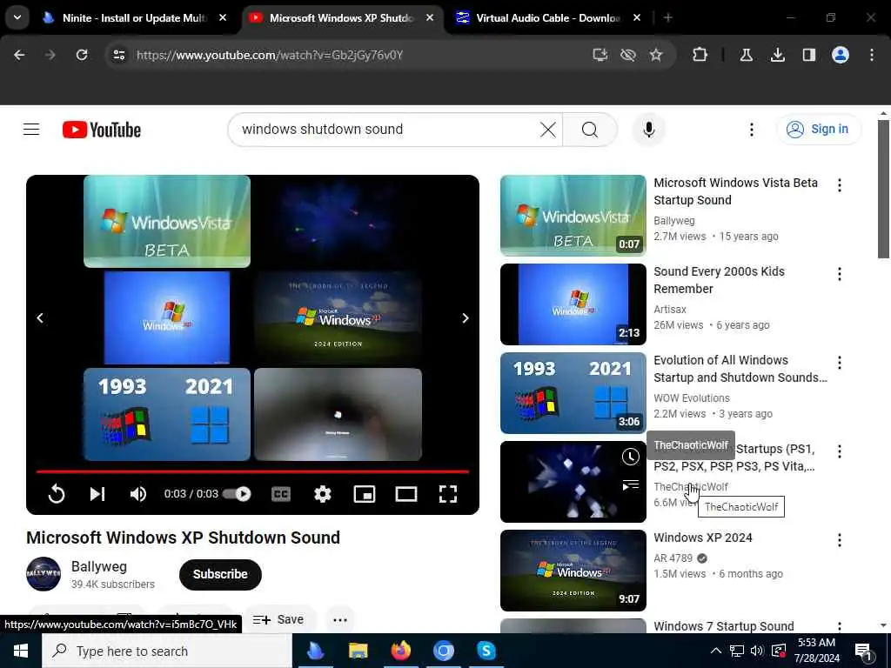The width and height of the screenshot is (891, 668).
Task: Toggle browser side panel
Action: [x=808, y=55]
